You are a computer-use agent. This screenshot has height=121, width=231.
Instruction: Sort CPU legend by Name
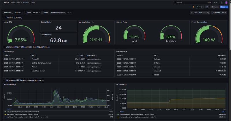point(9,109)
